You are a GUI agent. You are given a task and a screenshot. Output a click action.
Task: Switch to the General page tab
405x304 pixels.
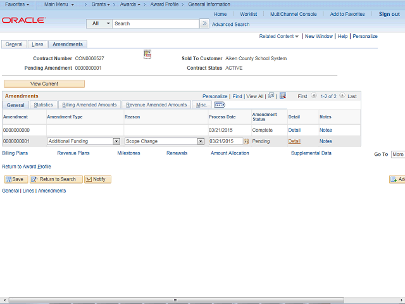point(14,44)
